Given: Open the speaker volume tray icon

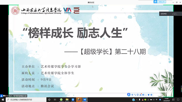Looking at the screenshot, I should coord(154,100).
